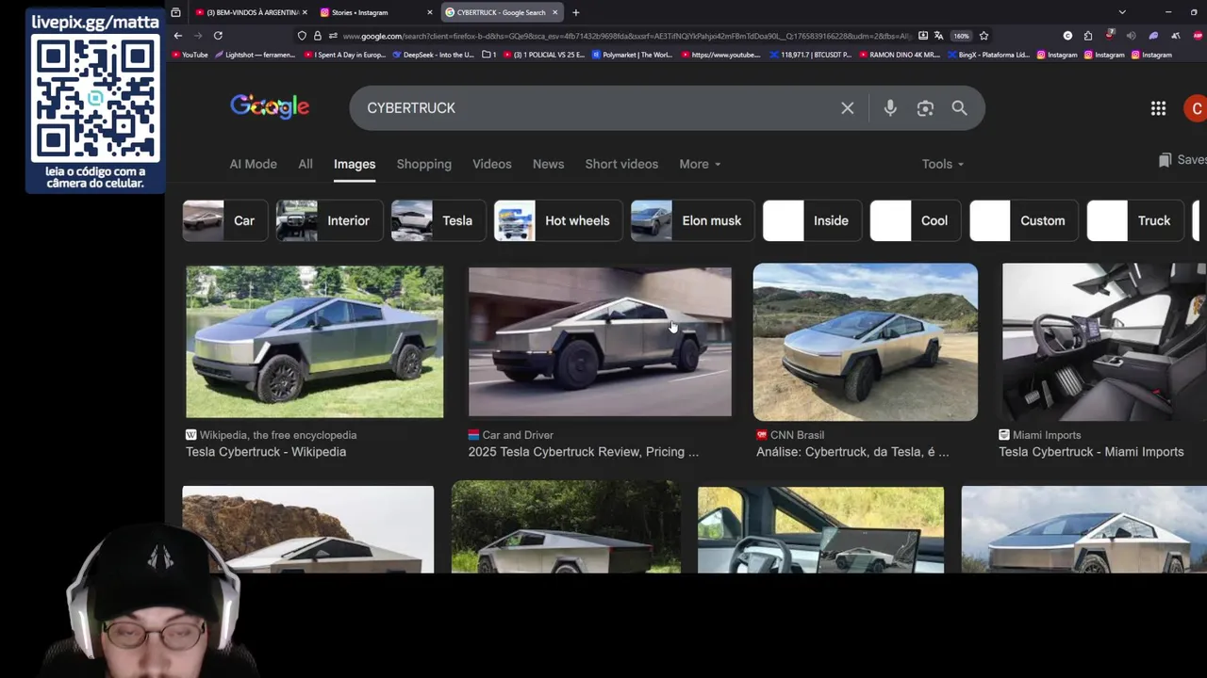Open the Tesla Cybertruck - Wikipedia link

[x=266, y=452]
